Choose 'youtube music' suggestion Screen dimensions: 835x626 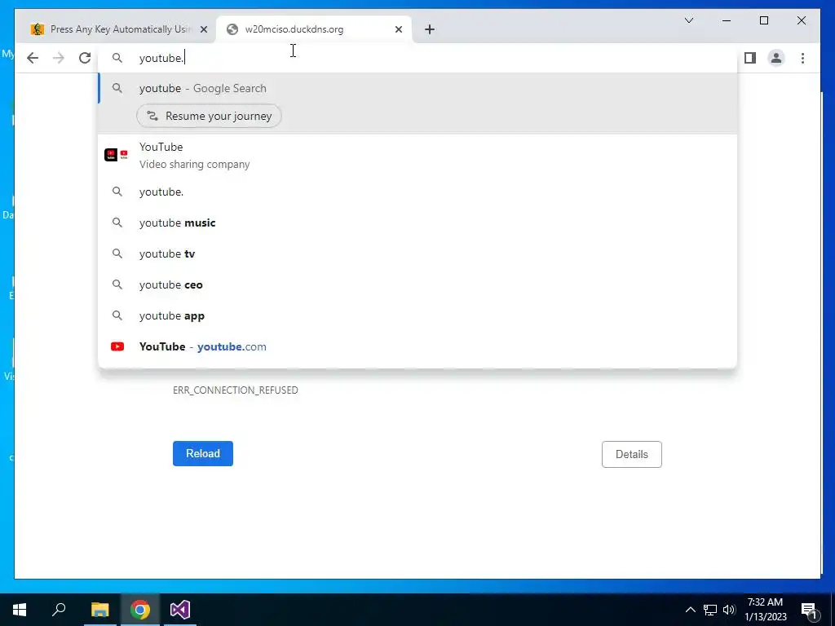pyautogui.click(x=417, y=223)
